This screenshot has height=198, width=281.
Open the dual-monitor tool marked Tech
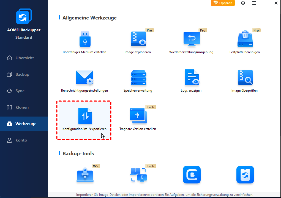tap(138, 175)
